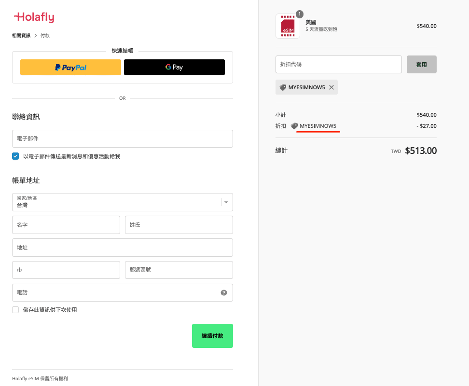Go back to 相關資訊 breadcrumb

tap(21, 35)
